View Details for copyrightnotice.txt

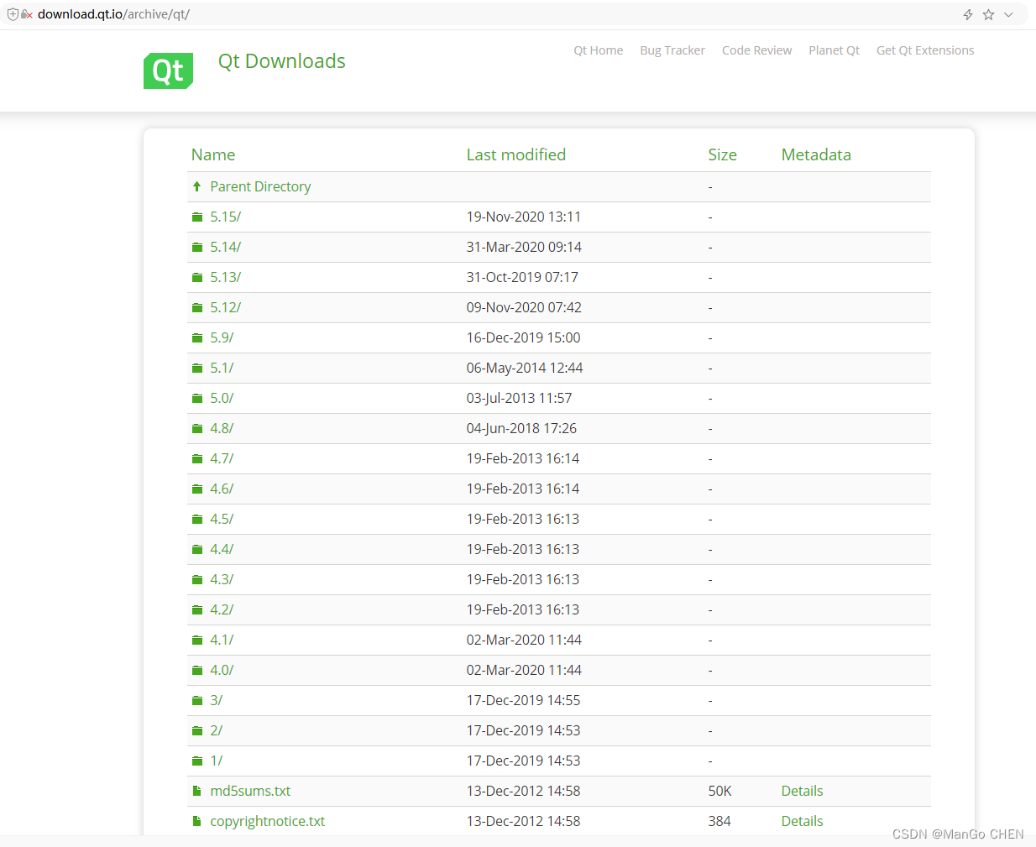(x=802, y=821)
